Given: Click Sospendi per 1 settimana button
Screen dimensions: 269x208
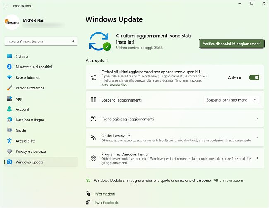Looking at the screenshot, I should [227, 100].
